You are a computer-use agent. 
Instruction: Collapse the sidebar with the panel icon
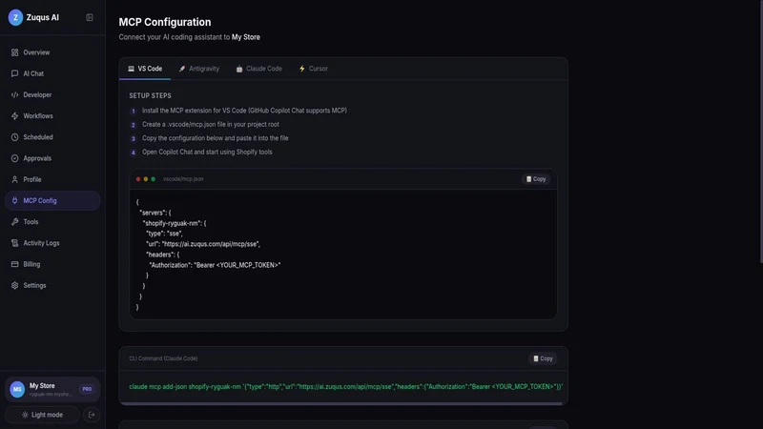click(x=90, y=17)
